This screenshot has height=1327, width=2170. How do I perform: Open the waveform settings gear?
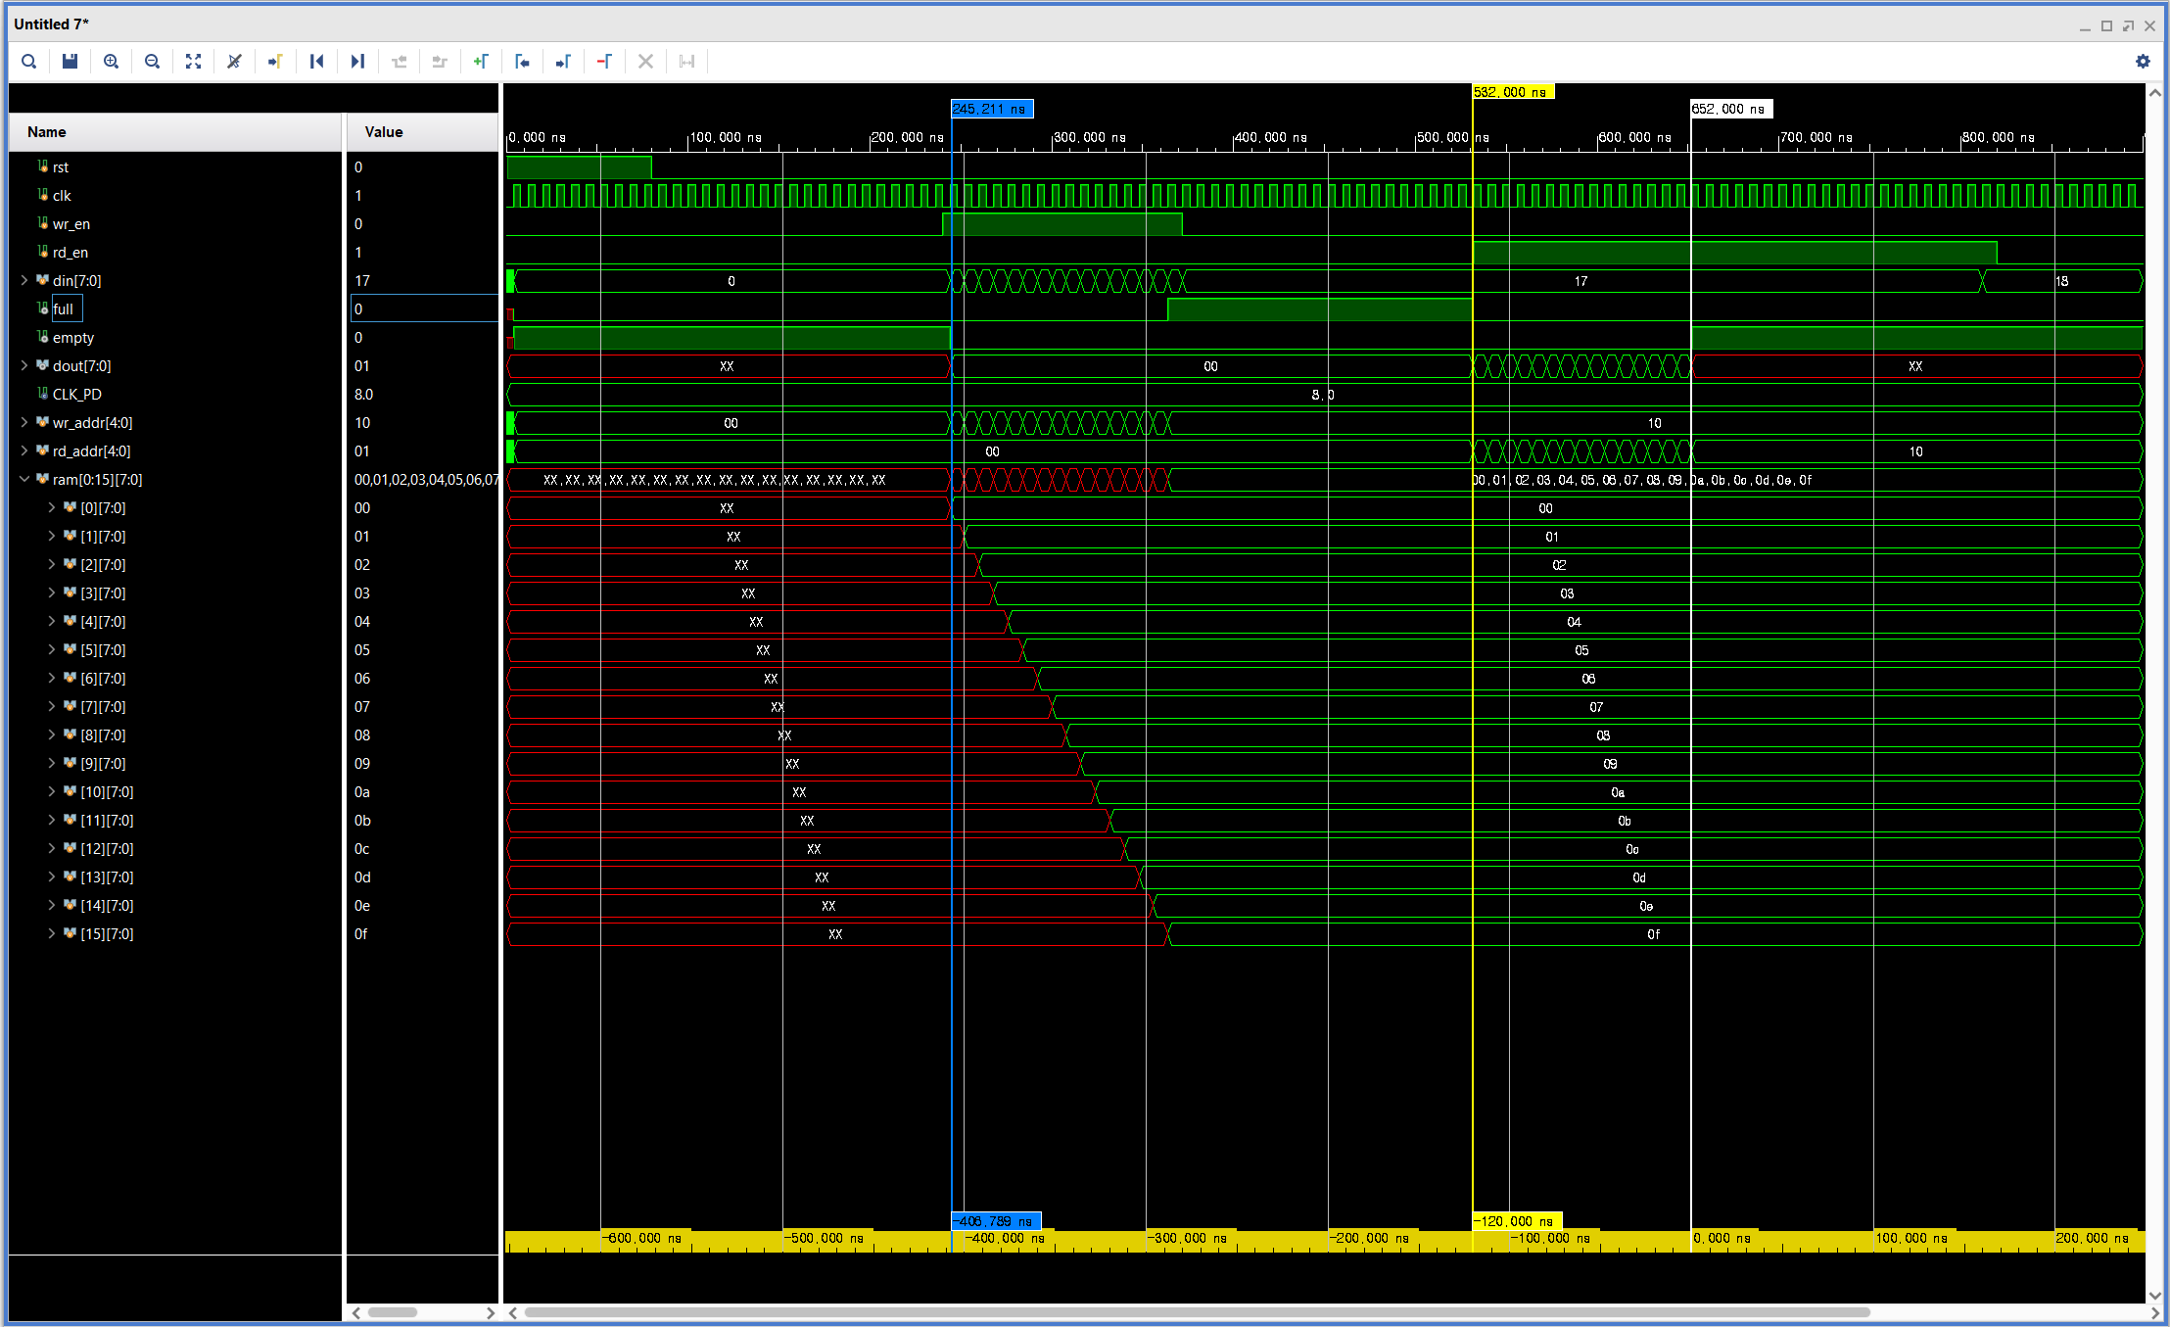2143,62
